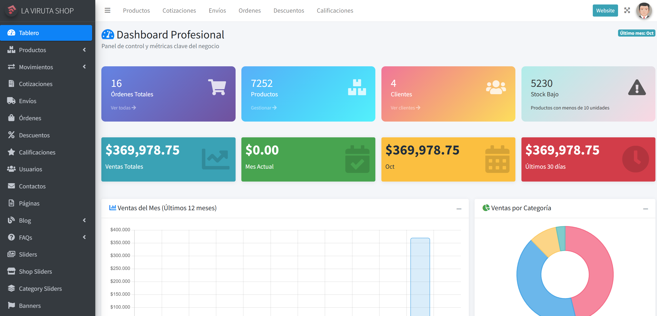Open the sidebar hamburger menu icon
657x316 pixels.
coord(107,10)
